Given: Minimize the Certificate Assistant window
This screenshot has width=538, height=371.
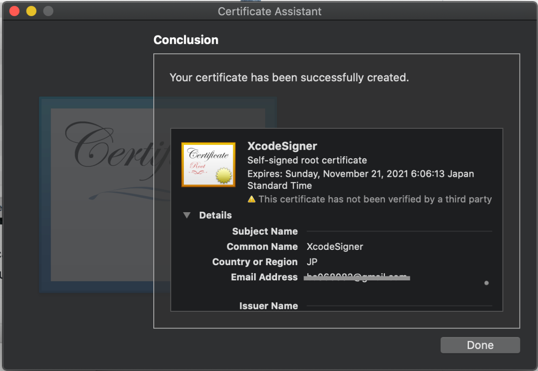Looking at the screenshot, I should [31, 11].
